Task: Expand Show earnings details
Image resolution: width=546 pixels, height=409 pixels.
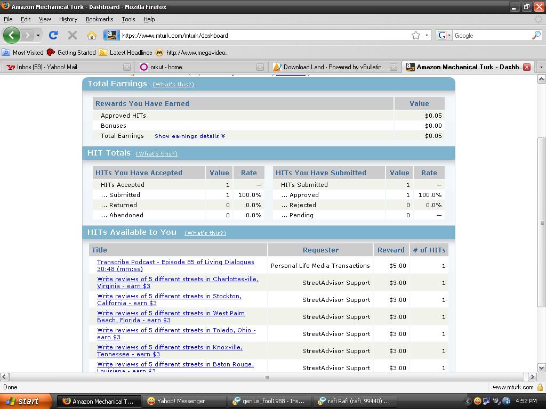Action: [190, 136]
